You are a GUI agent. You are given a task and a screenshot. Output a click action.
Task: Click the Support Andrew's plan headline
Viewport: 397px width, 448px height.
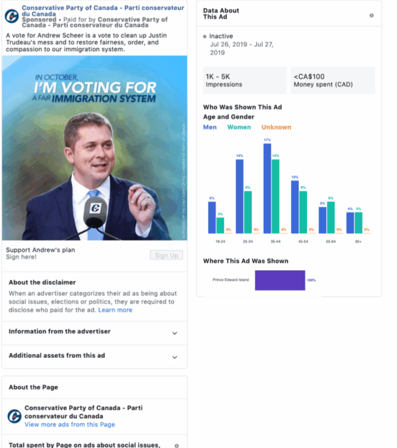point(40,250)
